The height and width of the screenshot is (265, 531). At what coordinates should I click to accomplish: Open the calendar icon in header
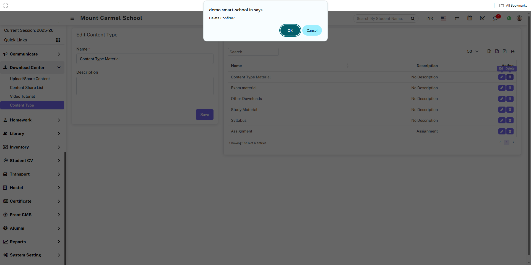tap(470, 18)
